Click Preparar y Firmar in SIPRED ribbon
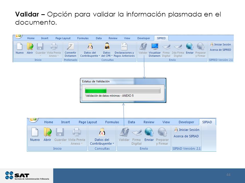This screenshot has width=245, height=183. point(201,50)
